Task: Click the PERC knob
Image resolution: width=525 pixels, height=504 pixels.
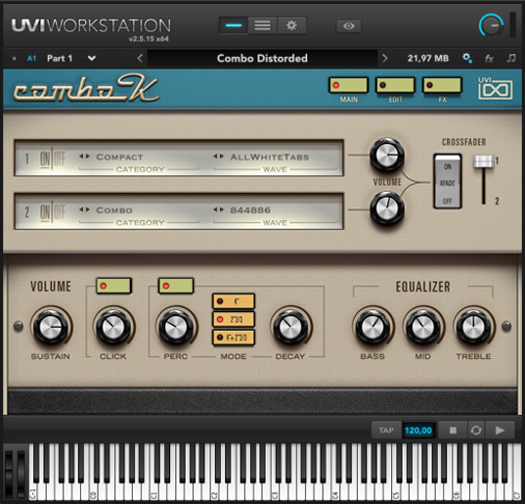Action: click(176, 327)
